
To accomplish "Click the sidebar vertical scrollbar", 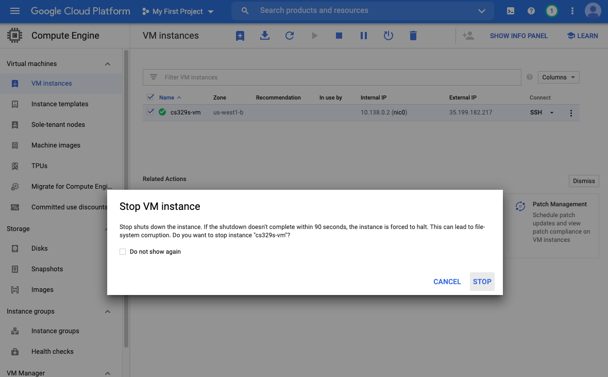I will click(x=126, y=198).
